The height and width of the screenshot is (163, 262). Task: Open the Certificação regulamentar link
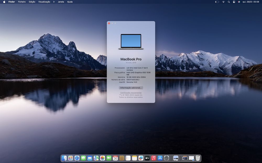[131, 93]
